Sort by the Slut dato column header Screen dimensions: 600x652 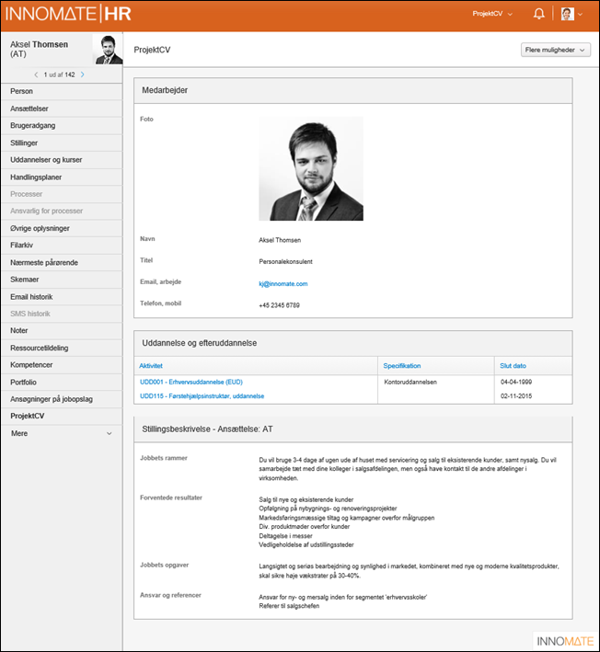pos(513,365)
